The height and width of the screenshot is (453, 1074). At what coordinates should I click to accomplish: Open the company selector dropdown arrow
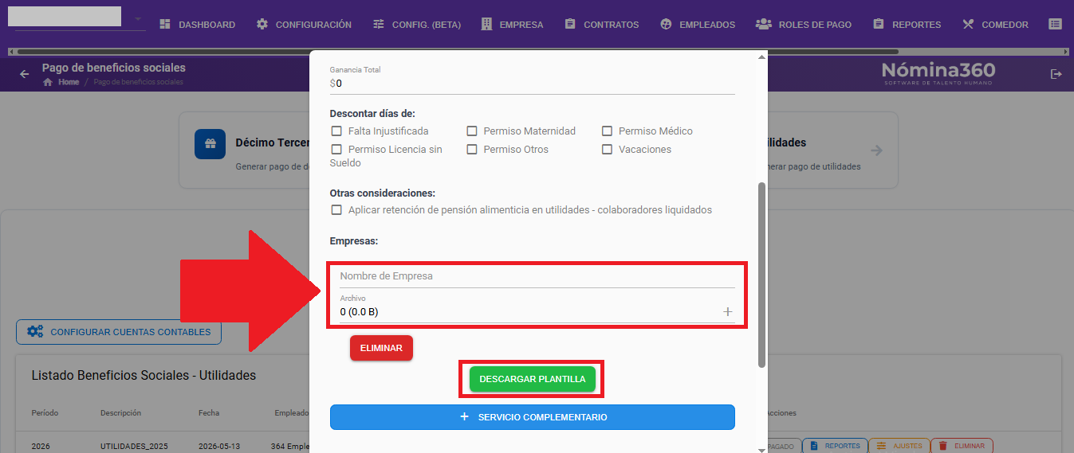tap(137, 18)
